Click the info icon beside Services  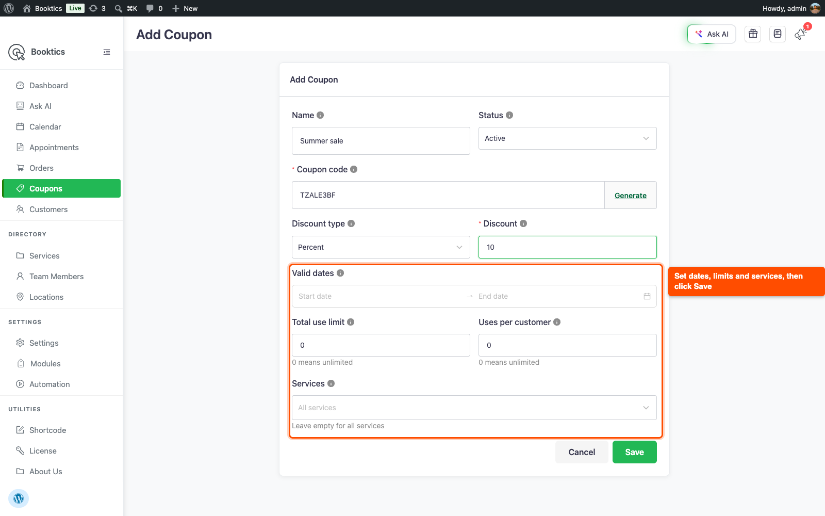[331, 383]
